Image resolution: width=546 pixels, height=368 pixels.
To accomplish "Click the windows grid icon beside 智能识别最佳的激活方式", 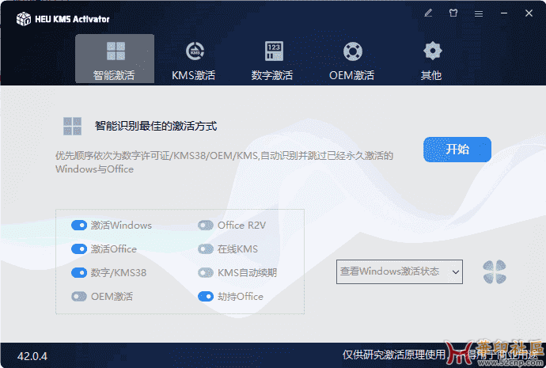I will 73,126.
